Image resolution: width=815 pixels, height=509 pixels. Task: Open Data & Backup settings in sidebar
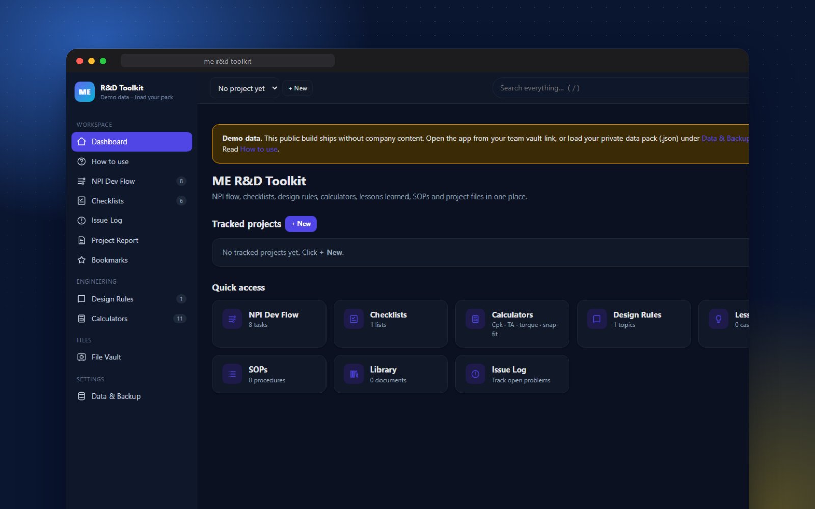pyautogui.click(x=131, y=396)
